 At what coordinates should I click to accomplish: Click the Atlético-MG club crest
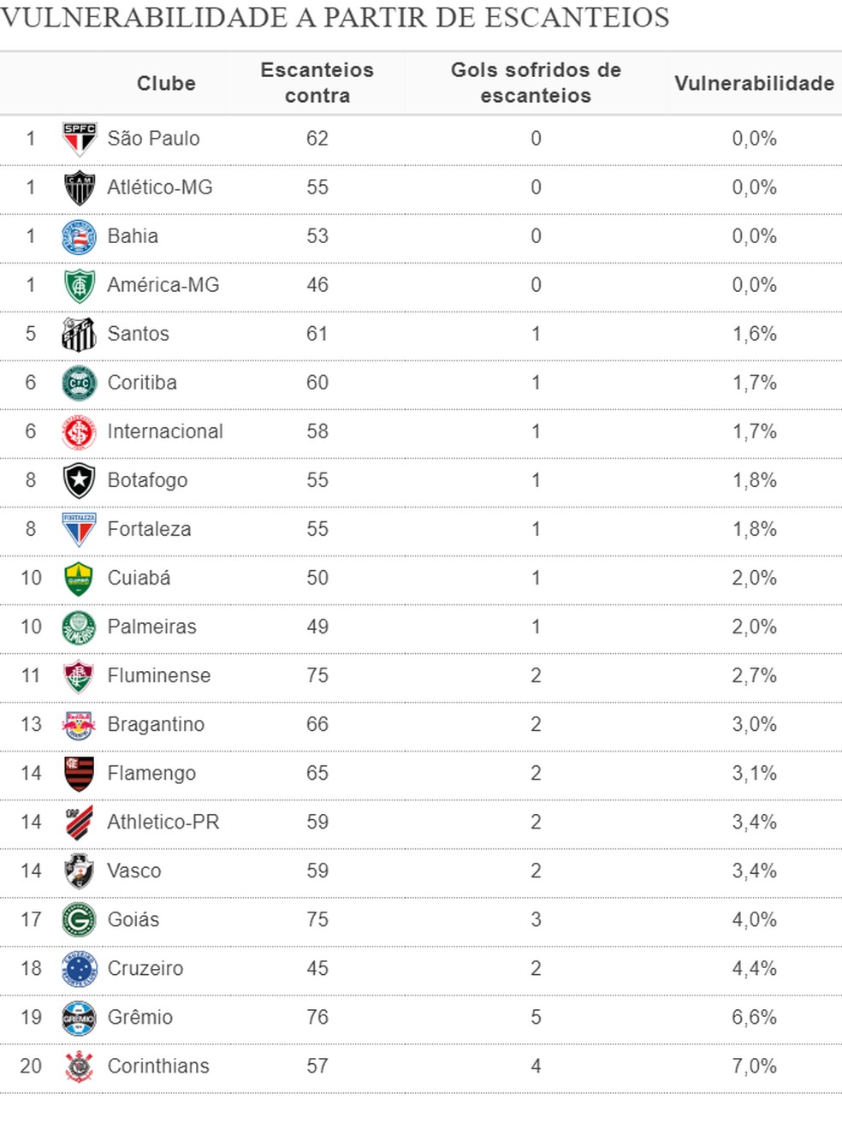tap(80, 187)
